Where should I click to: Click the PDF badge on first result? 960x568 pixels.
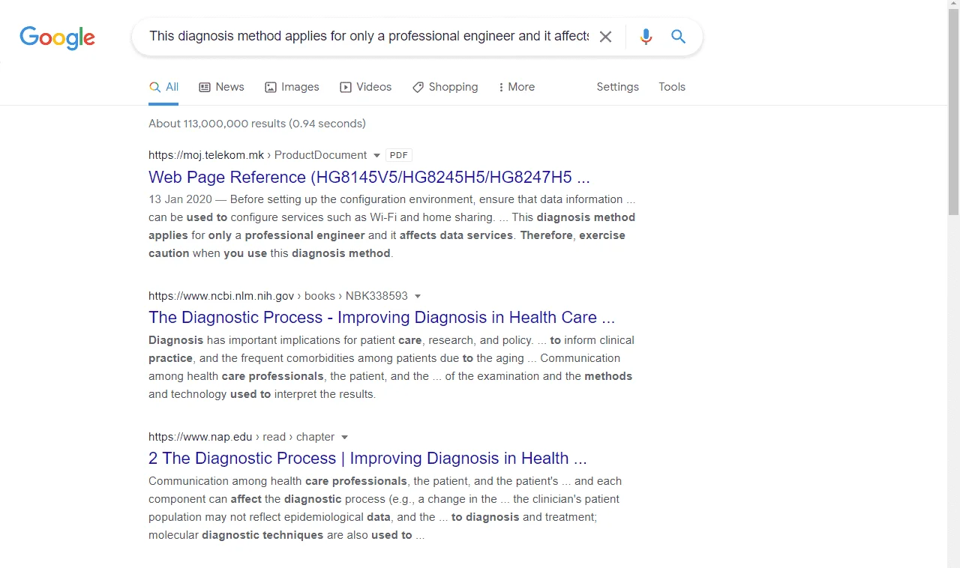point(399,155)
